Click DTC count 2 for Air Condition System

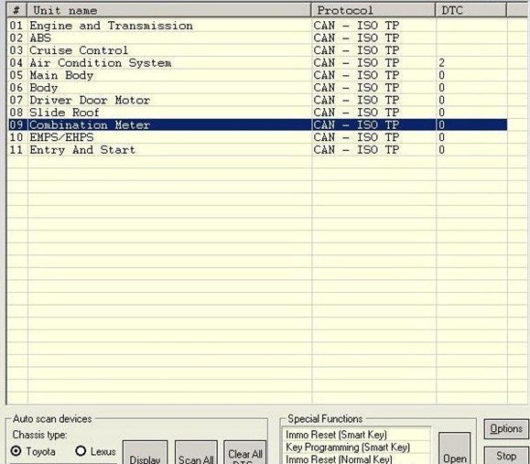pos(441,63)
